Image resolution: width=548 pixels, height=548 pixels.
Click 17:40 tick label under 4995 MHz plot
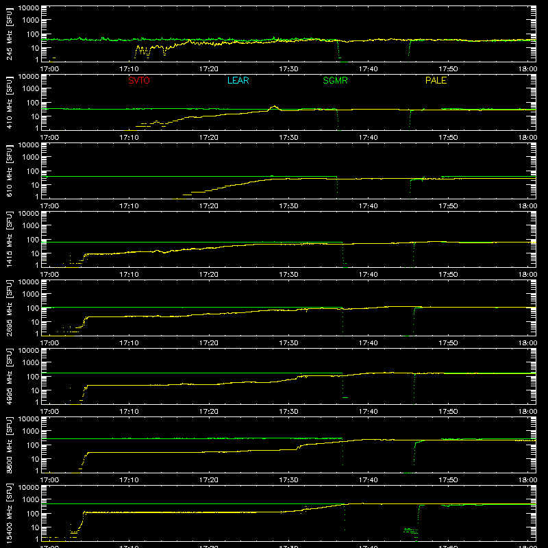tap(369, 412)
